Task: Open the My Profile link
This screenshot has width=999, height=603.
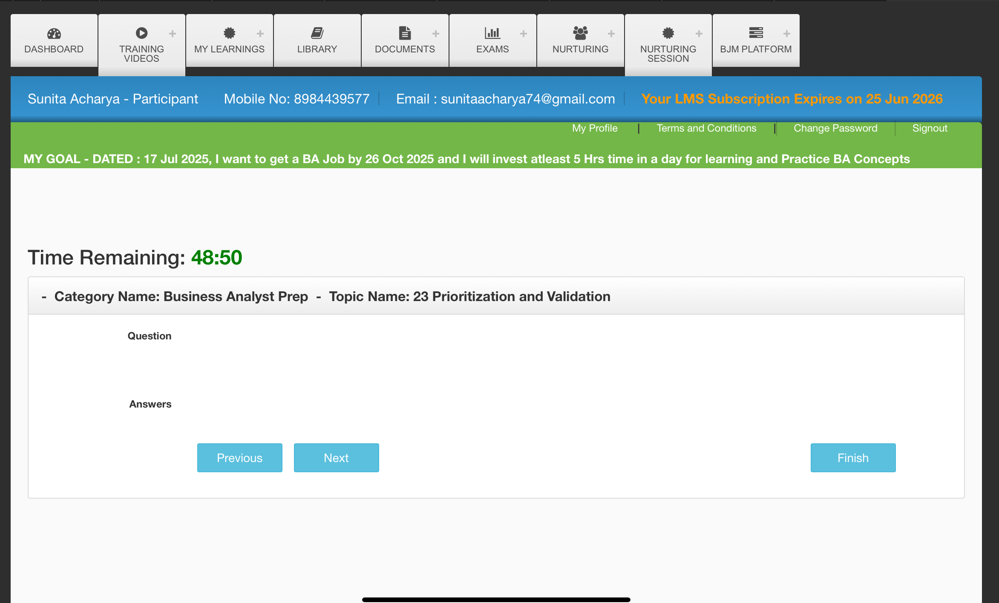Action: point(595,128)
